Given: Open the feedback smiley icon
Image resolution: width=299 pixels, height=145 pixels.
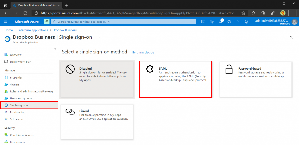Looking at the screenshot, I should point(247,22).
